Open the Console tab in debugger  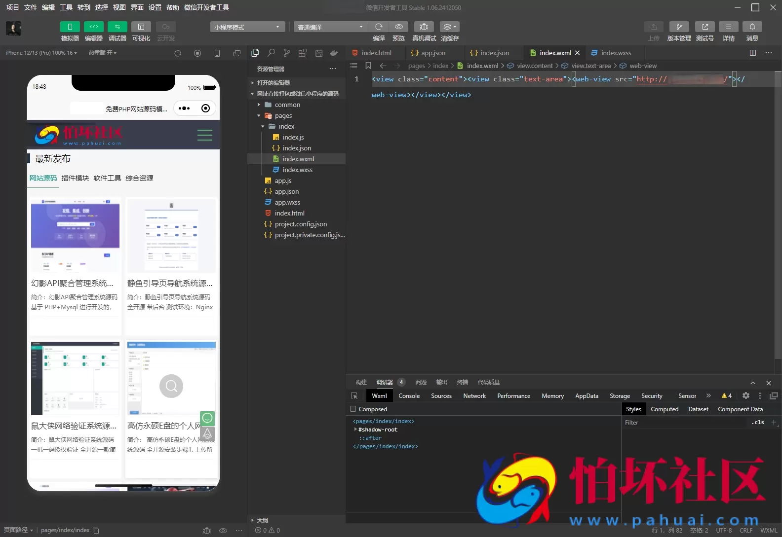point(409,395)
